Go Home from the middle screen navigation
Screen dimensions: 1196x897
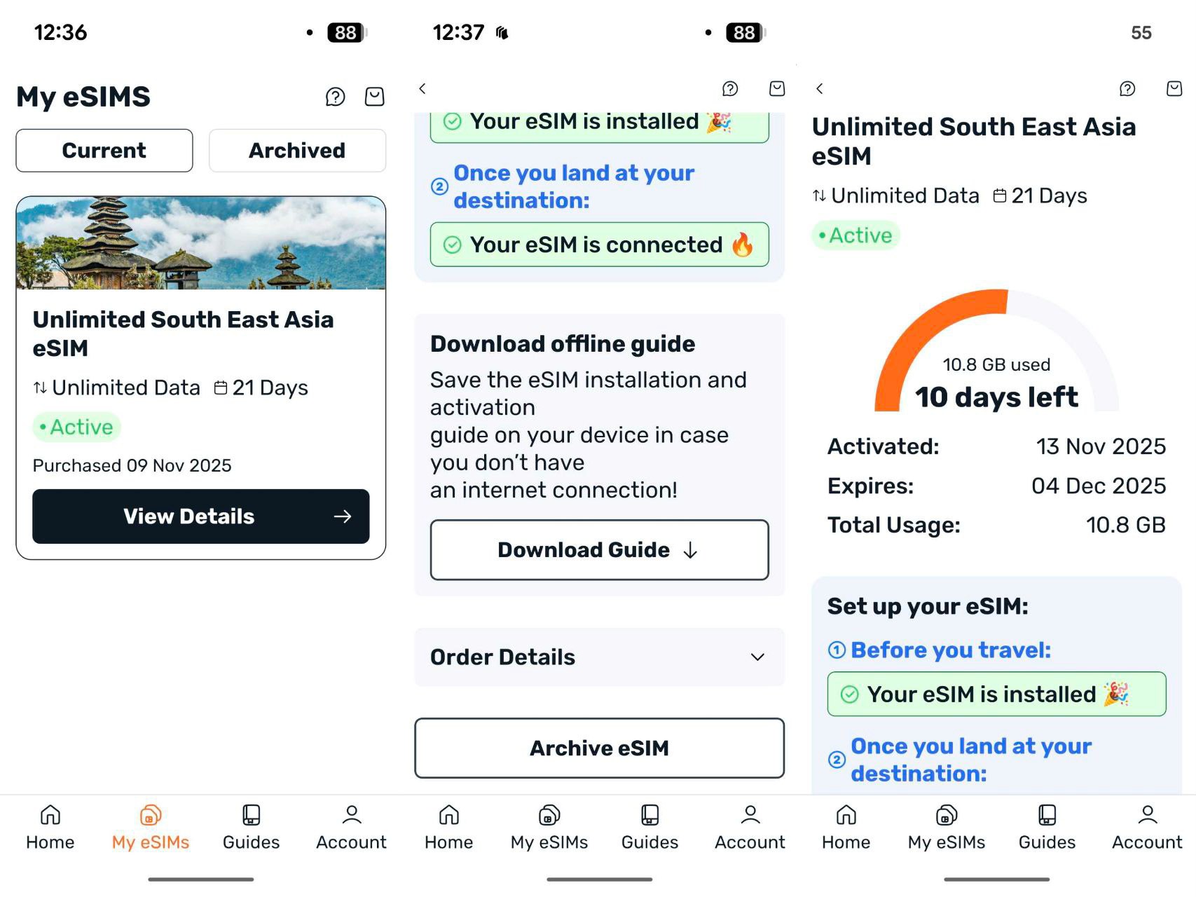pyautogui.click(x=448, y=827)
